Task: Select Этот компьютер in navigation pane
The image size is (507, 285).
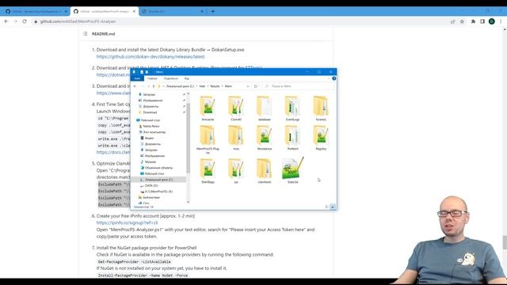Action: tap(154, 132)
